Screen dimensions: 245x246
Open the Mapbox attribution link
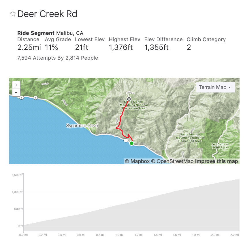click(137, 161)
